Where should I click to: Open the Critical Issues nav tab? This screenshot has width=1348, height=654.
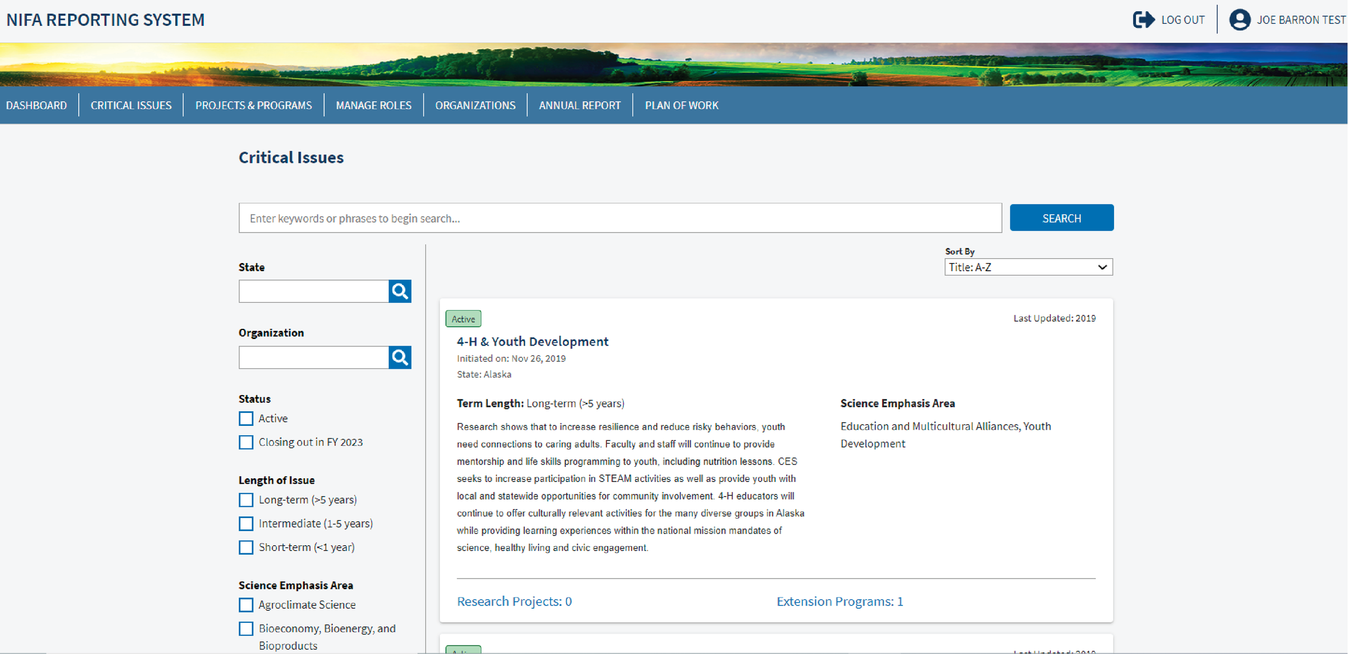pos(131,105)
